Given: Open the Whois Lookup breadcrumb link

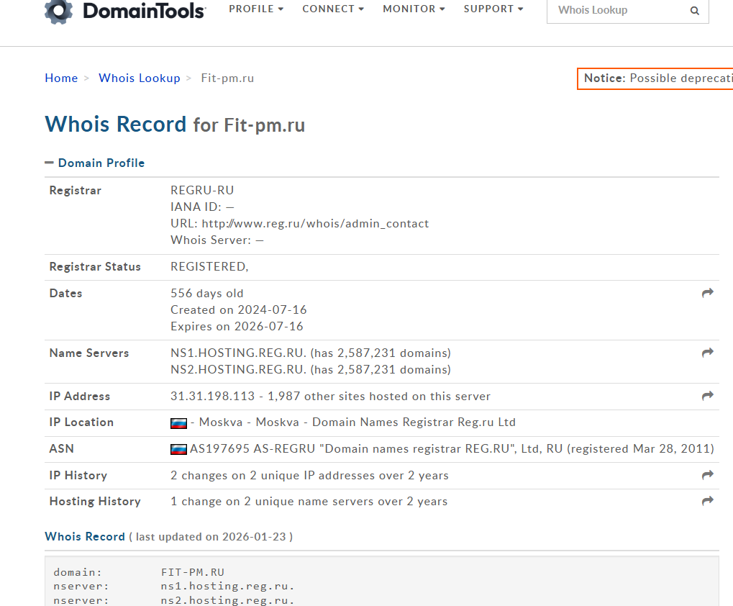Looking at the screenshot, I should click(140, 78).
